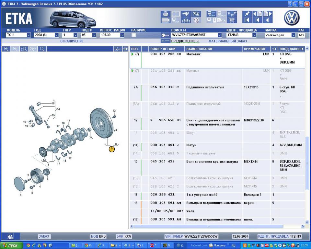Open the ИДЕНТ. ПРОДАВЦА dropdown
The width and height of the screenshot is (311, 249).
point(254,35)
